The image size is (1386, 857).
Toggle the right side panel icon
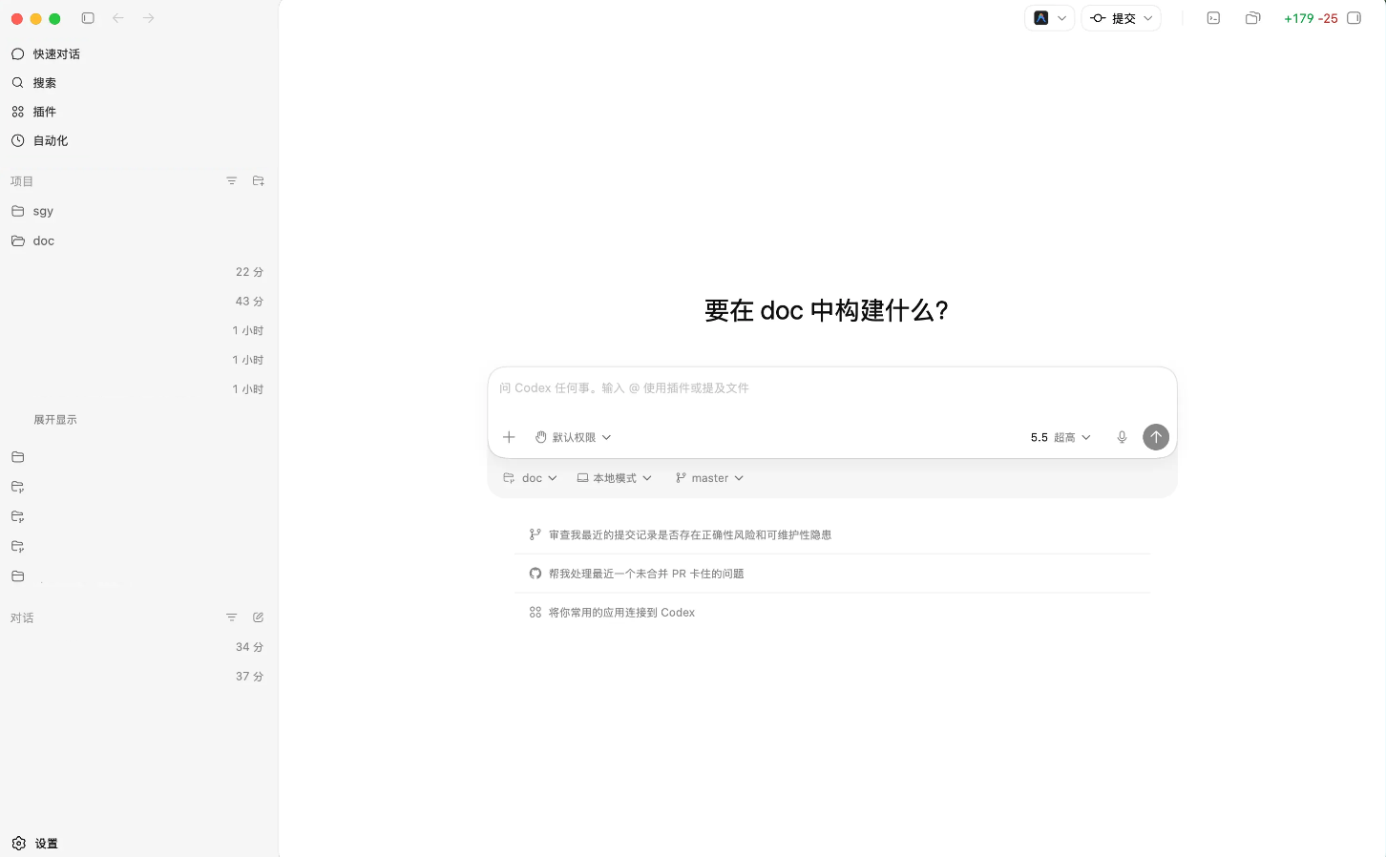click(1354, 18)
